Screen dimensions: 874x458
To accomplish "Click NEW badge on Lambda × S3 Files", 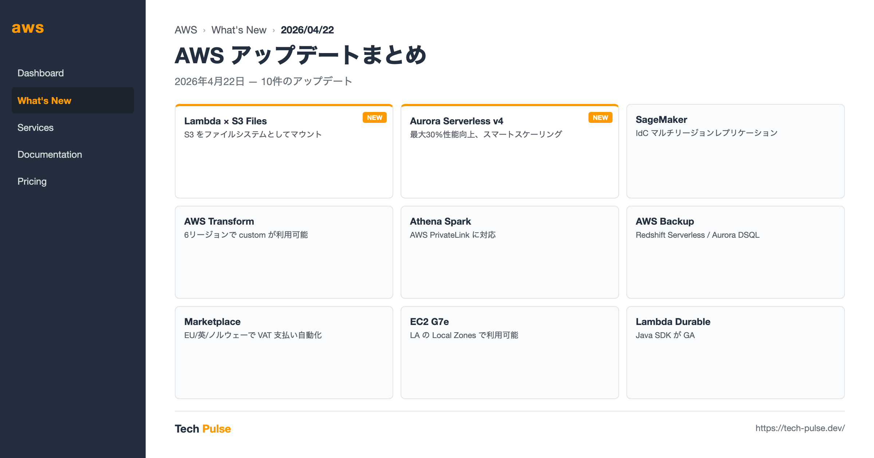I will [x=375, y=117].
